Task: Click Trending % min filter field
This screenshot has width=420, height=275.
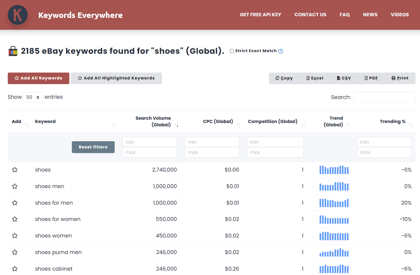Action: 384,142
